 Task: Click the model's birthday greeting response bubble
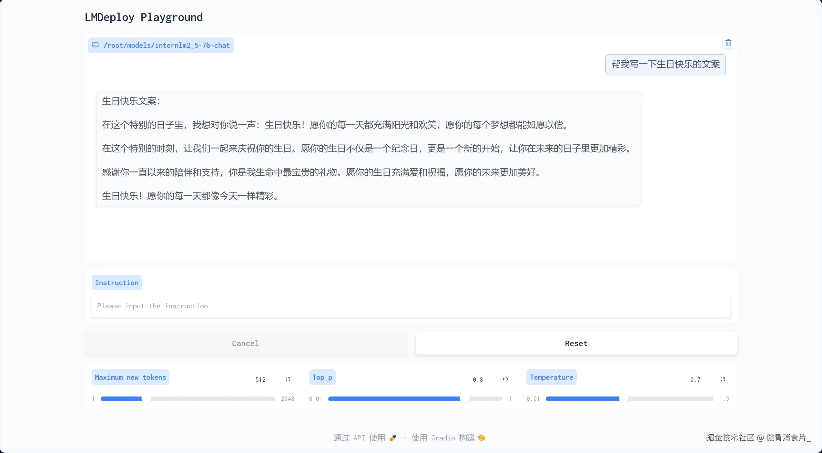coord(368,149)
